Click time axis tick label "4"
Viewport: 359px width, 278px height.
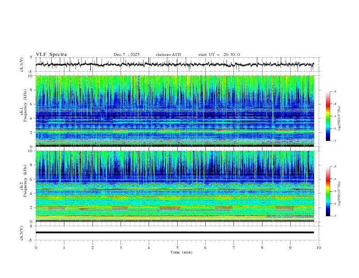point(149,248)
